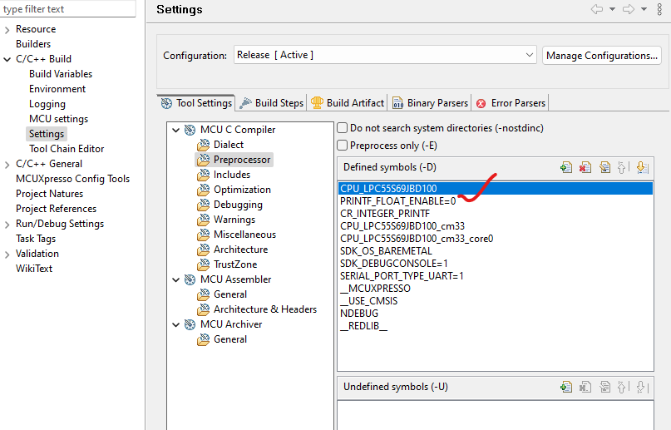Click the Manage Configurations button
The width and height of the screenshot is (671, 430).
(602, 56)
